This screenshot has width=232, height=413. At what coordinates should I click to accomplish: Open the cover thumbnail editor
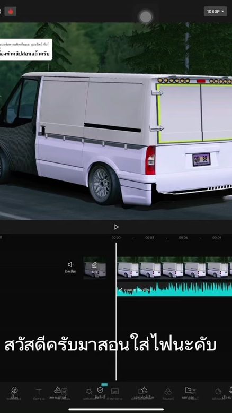click(95, 268)
